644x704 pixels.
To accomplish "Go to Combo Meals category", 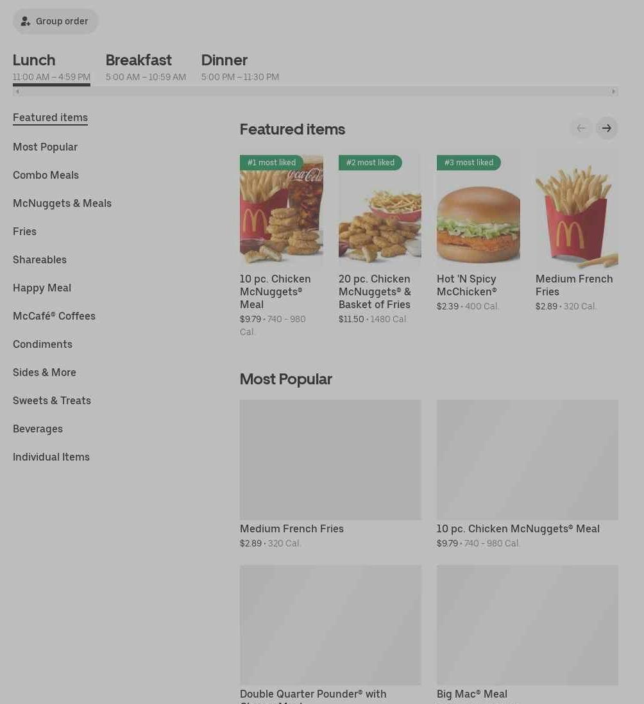I will tap(46, 175).
